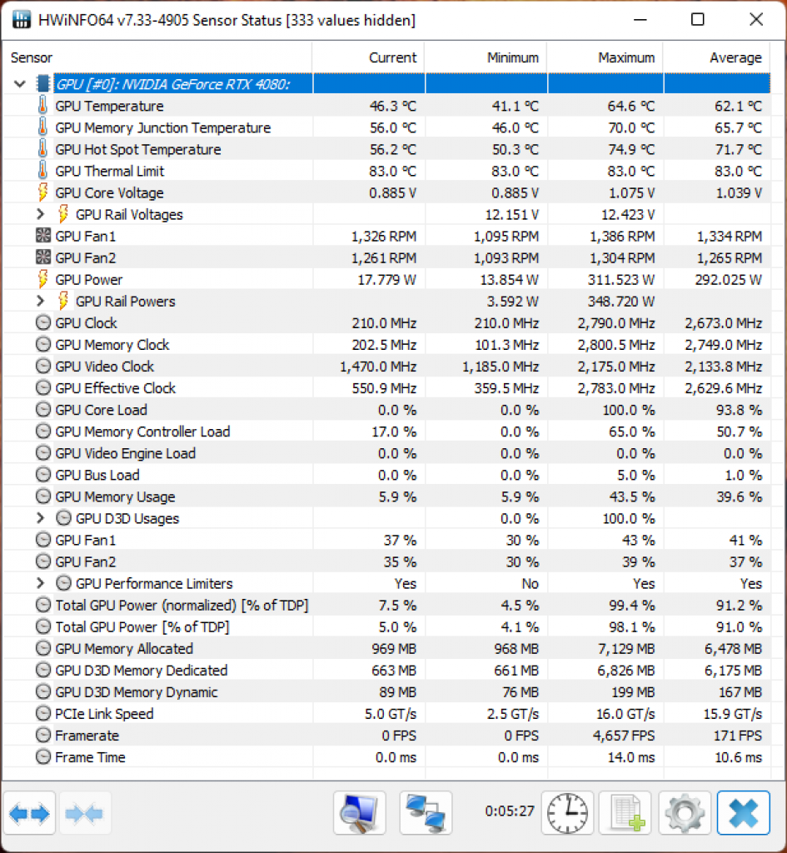Minimize the HWiNFO64 window
The image size is (787, 853).
(640, 20)
